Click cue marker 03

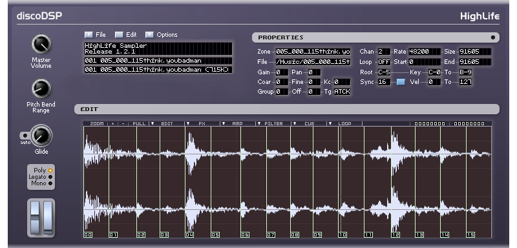tap(164, 235)
